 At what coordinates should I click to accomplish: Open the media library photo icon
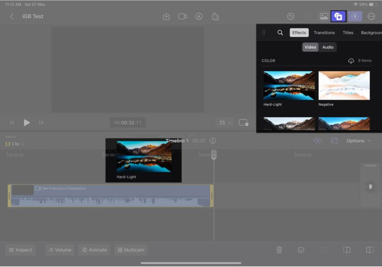(x=323, y=16)
